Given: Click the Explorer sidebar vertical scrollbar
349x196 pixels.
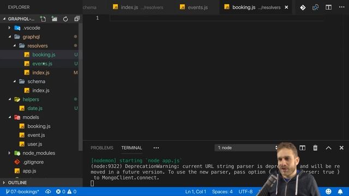Looking at the screenshot, I should 80,87.
